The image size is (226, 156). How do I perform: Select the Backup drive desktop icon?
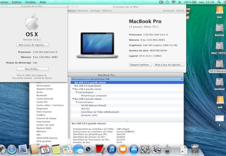[x=219, y=28]
